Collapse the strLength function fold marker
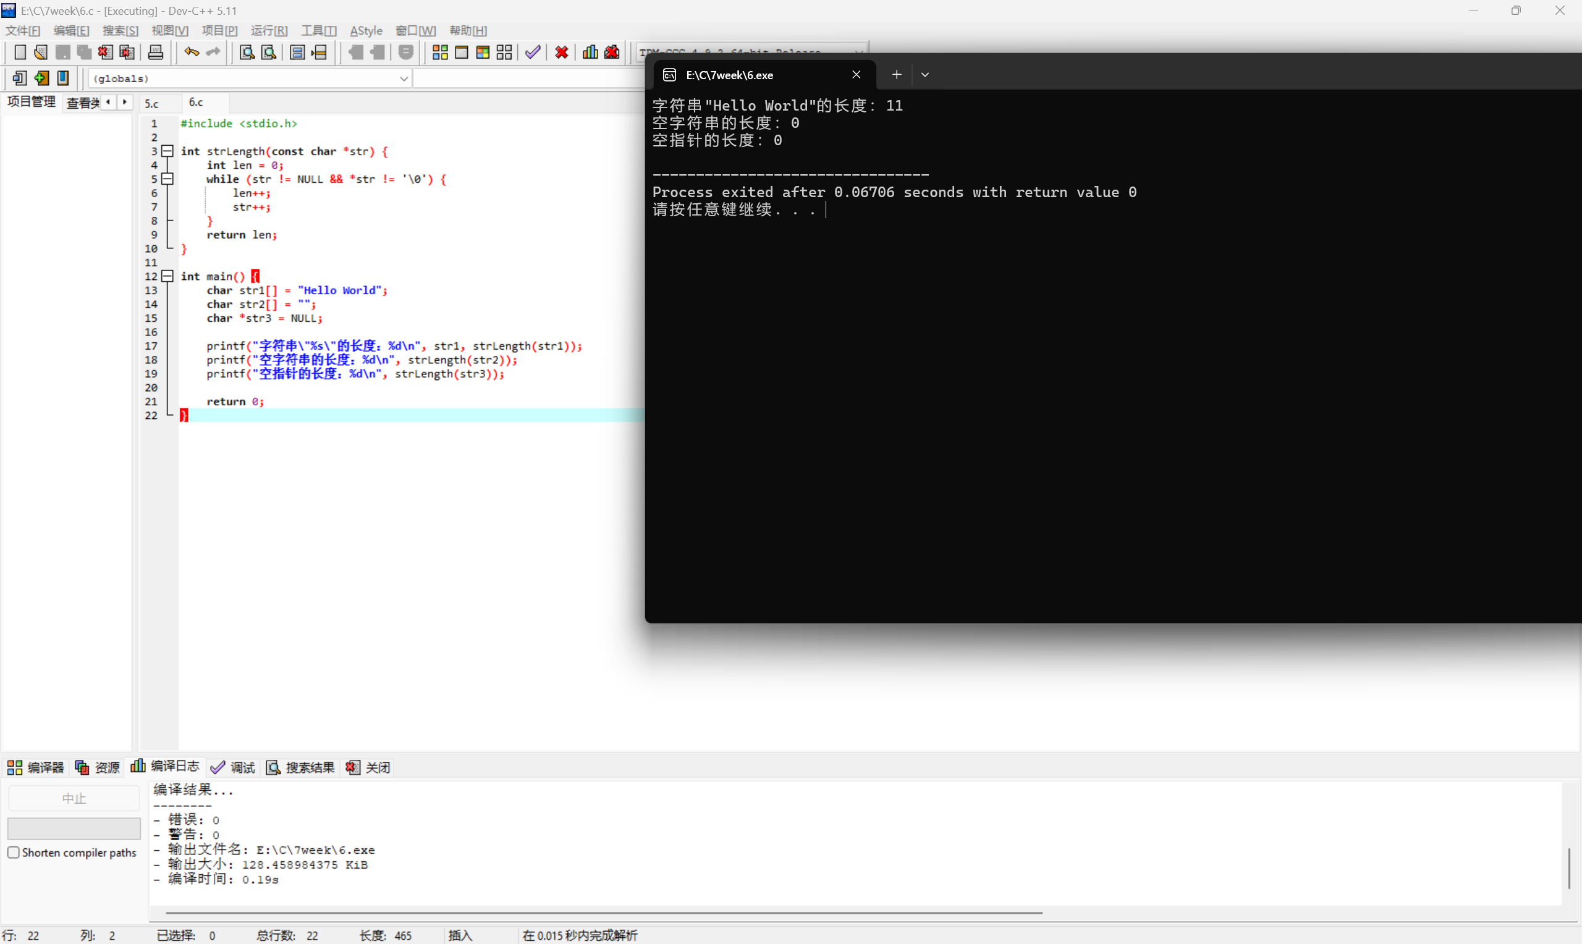Viewport: 1582px width, 944px height. pyautogui.click(x=167, y=151)
